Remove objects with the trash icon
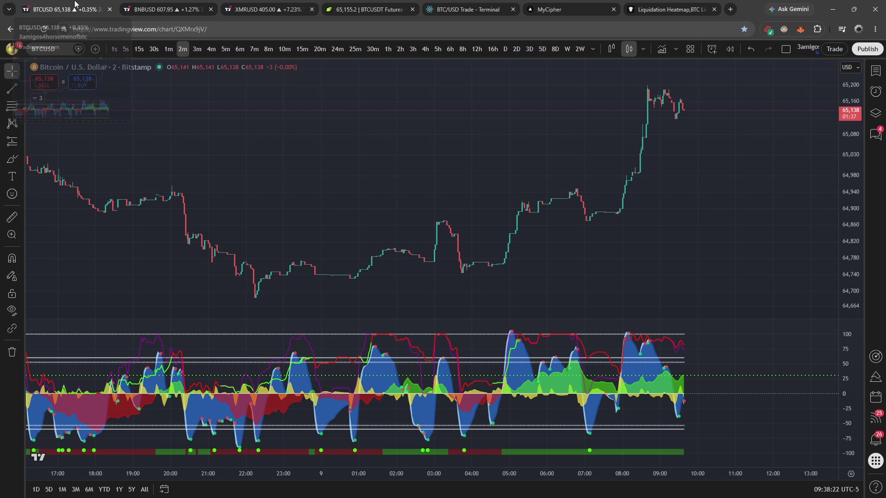886x498 pixels. pos(12,352)
